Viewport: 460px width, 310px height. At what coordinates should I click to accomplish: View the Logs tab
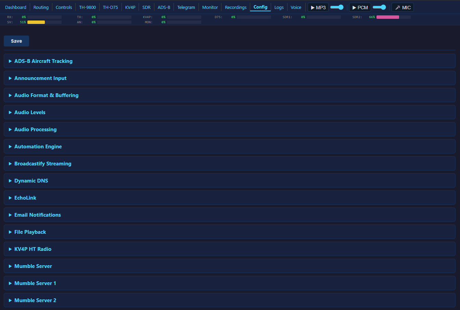click(x=279, y=7)
